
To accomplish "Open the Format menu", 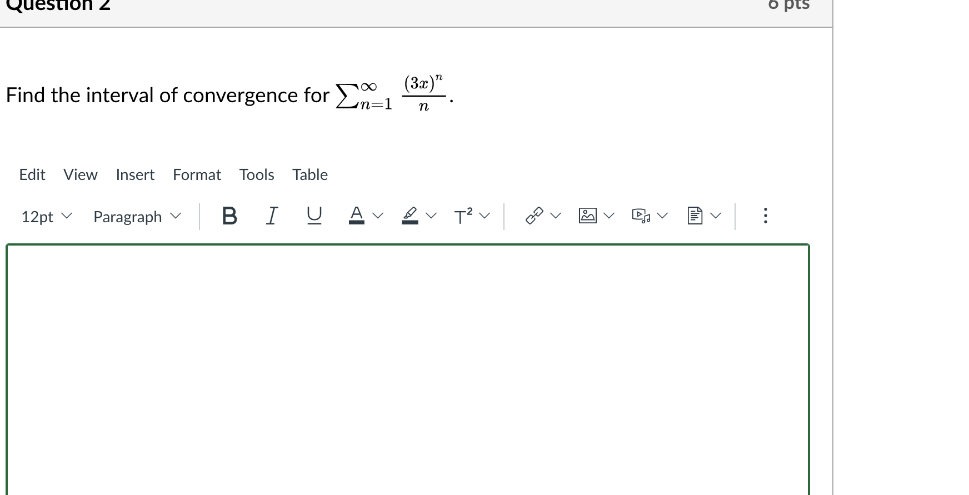I will [x=197, y=174].
